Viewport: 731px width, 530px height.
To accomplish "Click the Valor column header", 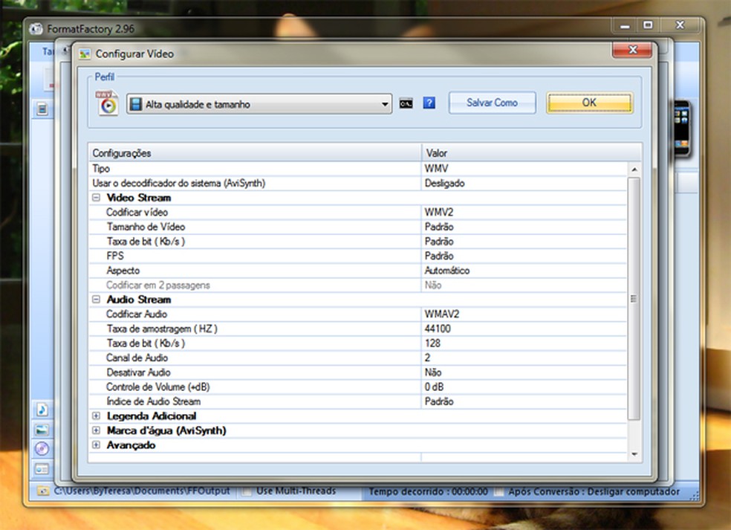I will [x=531, y=153].
